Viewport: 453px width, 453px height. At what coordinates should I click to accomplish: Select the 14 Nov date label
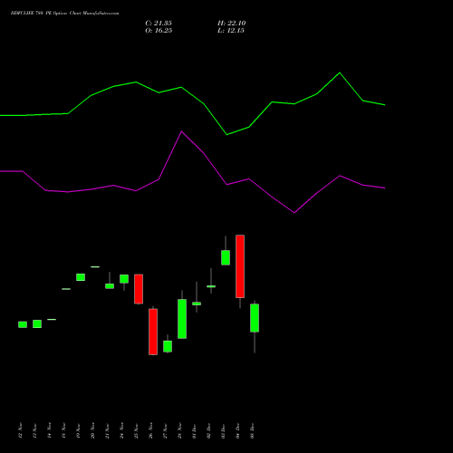point(49,430)
